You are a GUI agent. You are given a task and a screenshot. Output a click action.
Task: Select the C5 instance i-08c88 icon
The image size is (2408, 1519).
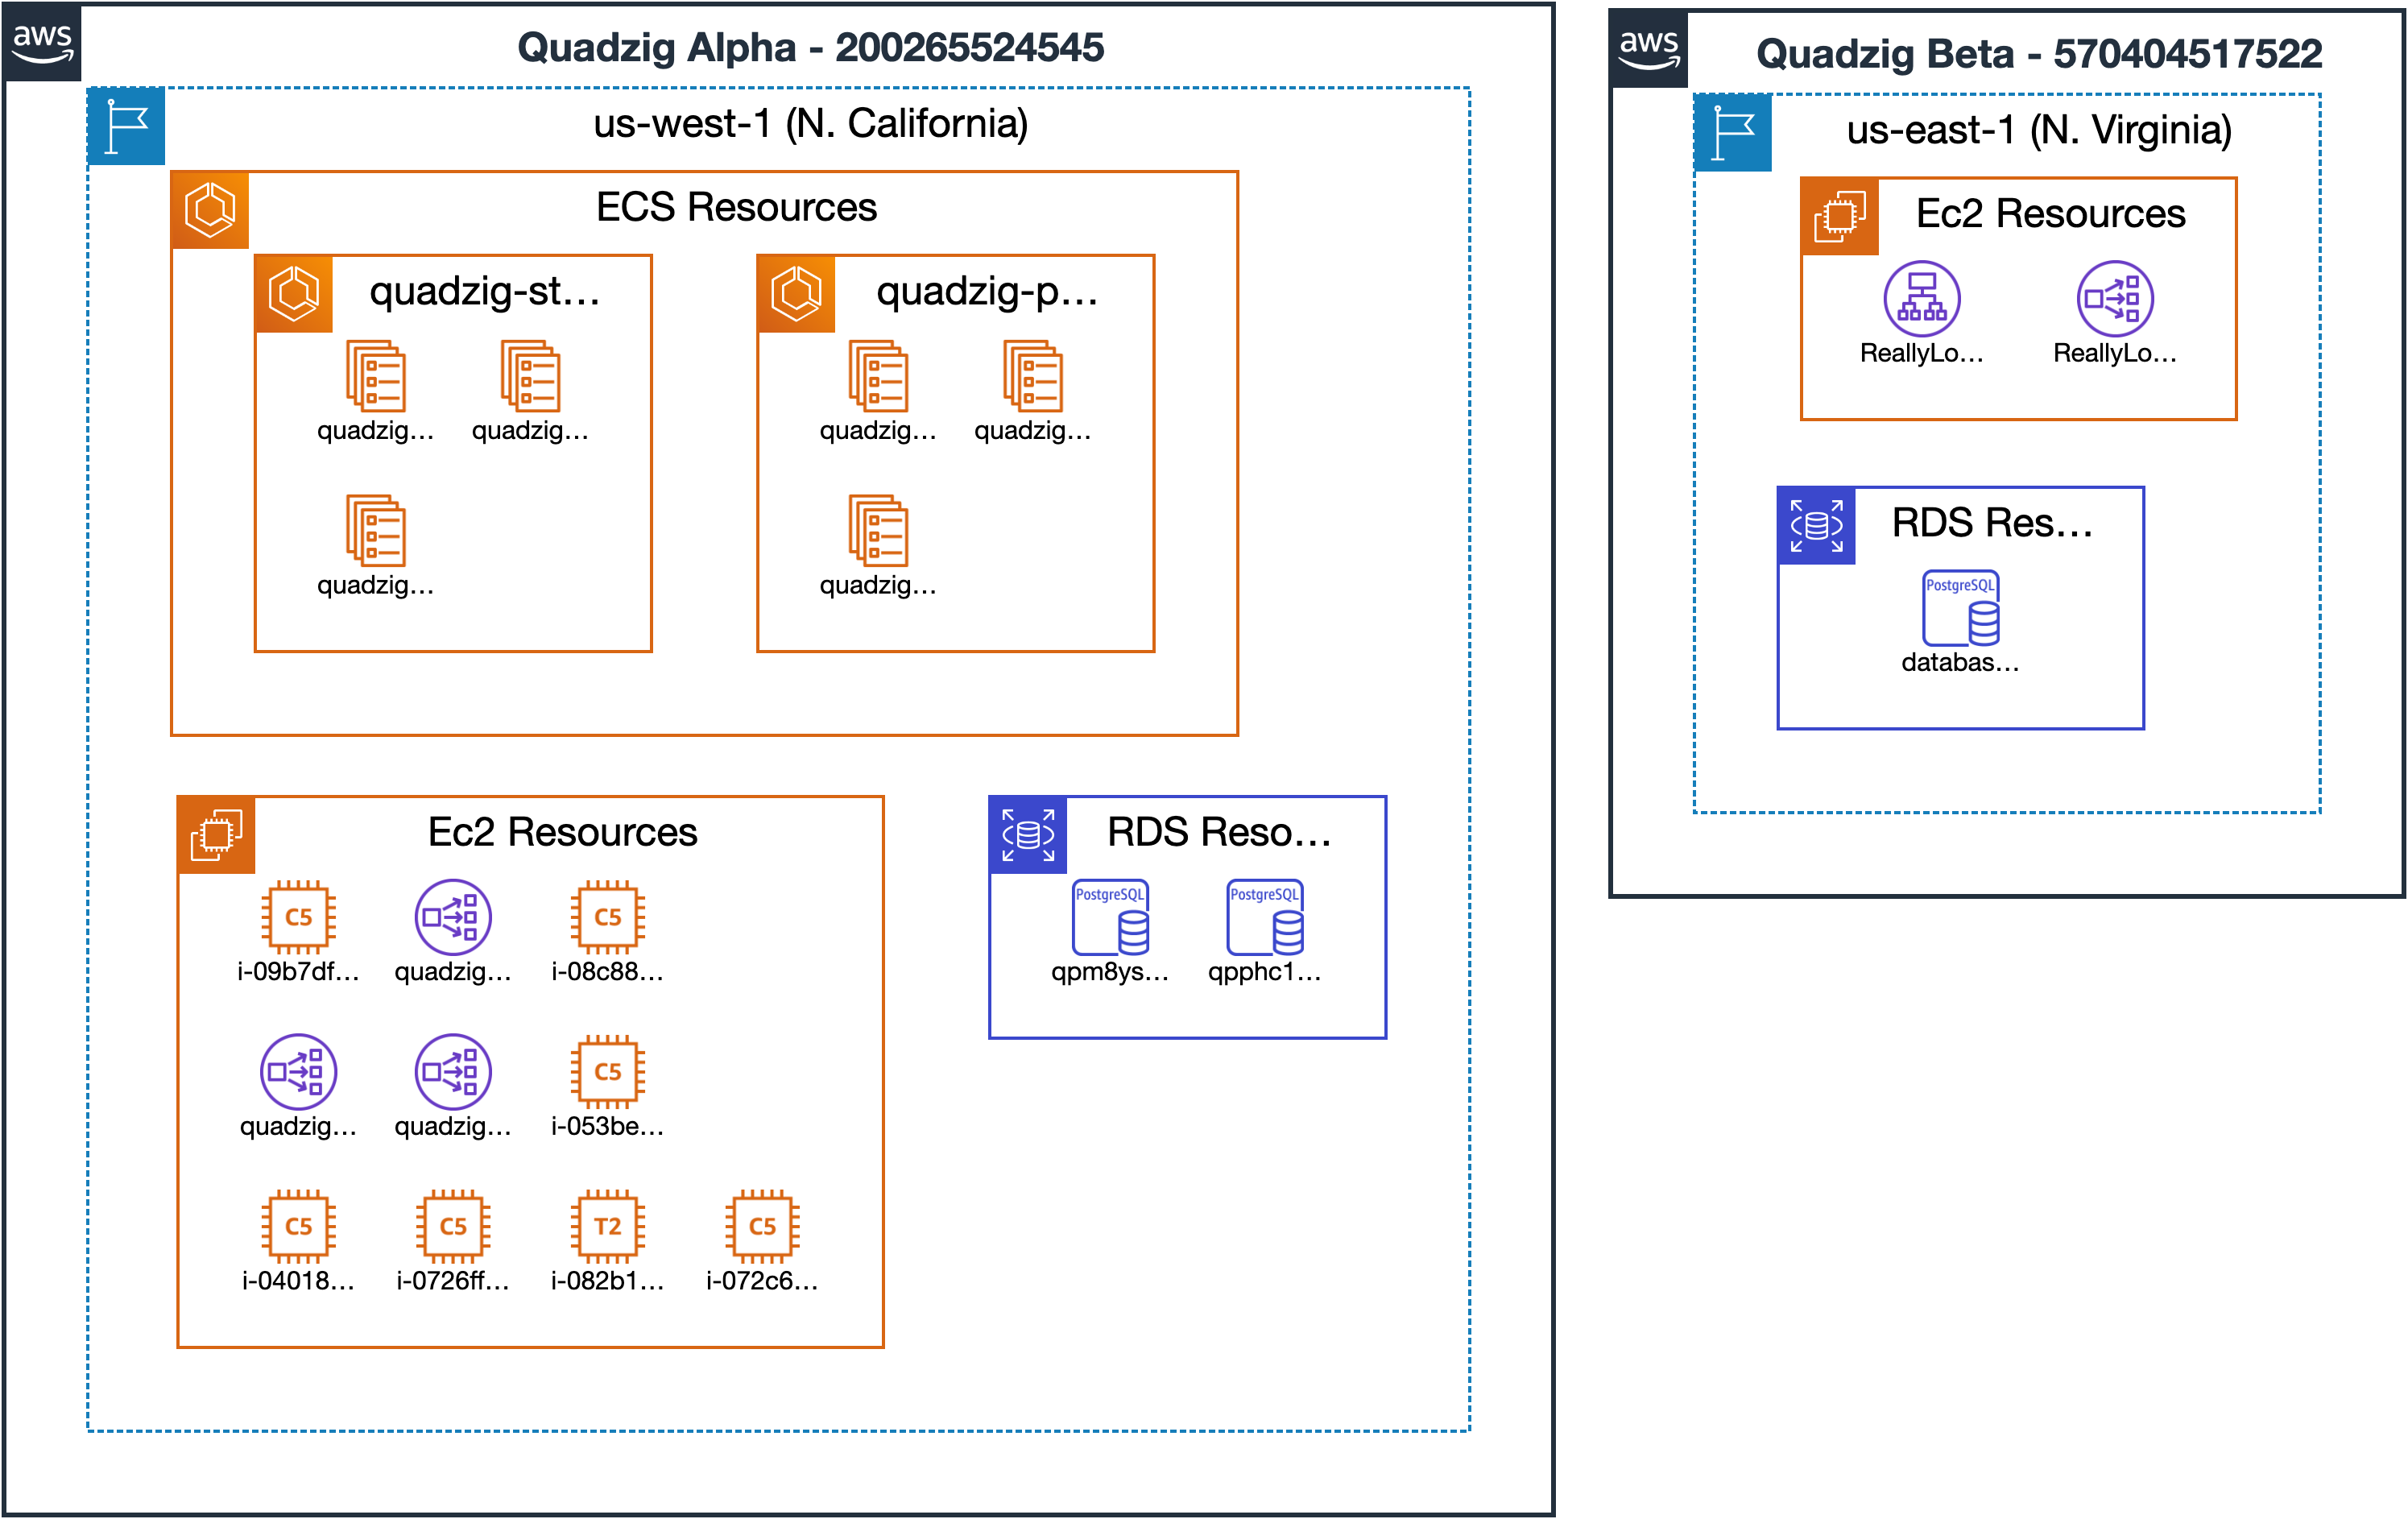tap(607, 917)
